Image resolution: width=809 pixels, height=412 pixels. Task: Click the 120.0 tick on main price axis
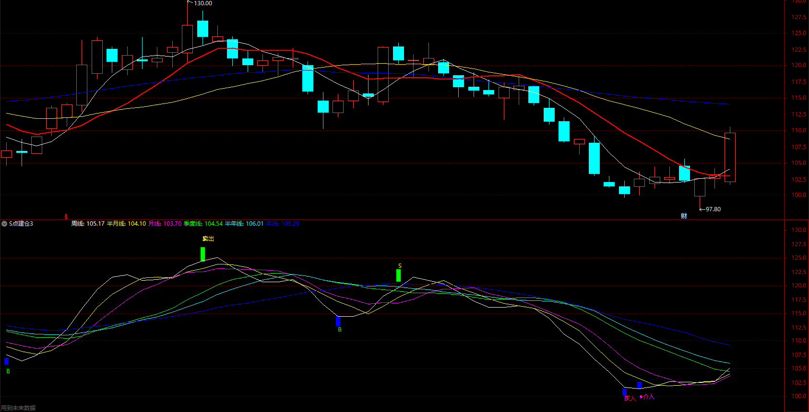pyautogui.click(x=799, y=65)
